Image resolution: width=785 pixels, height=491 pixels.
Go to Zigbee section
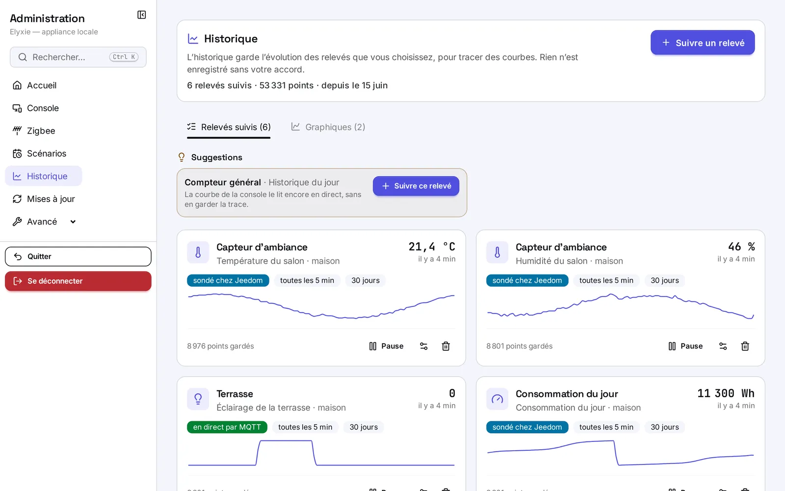[x=34, y=131]
